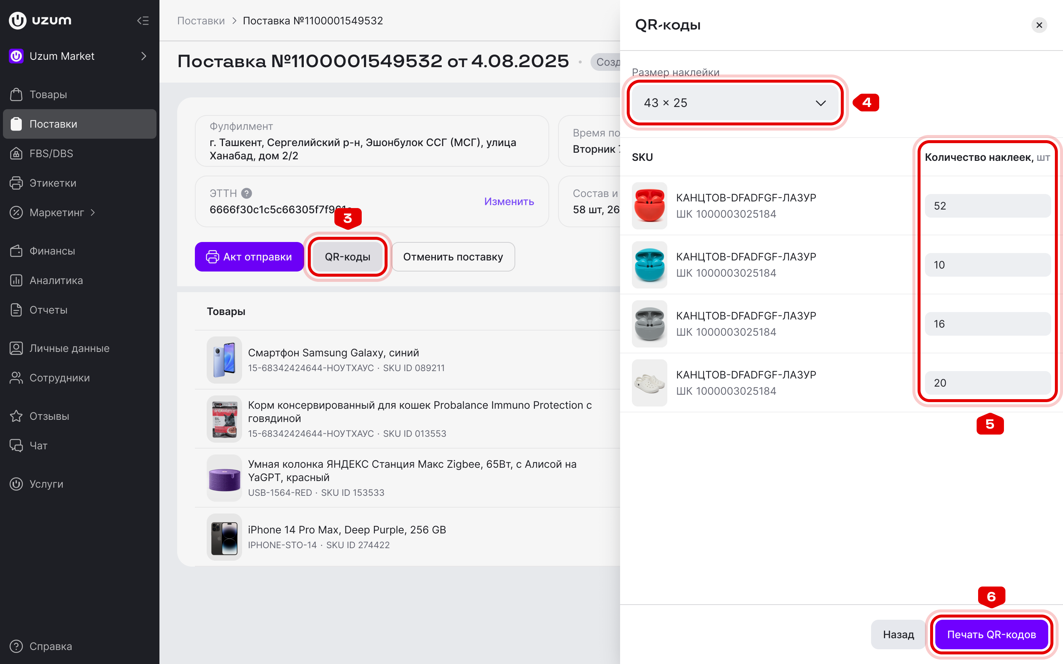Click the sticker quantity field showing 20
Viewport: 1063px width, 664px height.
pos(987,383)
